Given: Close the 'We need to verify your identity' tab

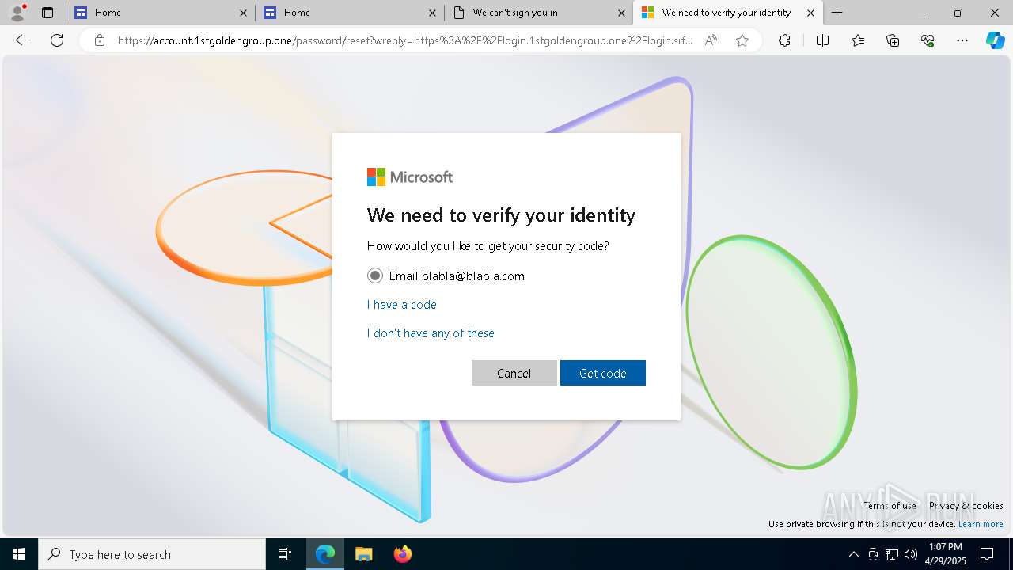Looking at the screenshot, I should [810, 13].
